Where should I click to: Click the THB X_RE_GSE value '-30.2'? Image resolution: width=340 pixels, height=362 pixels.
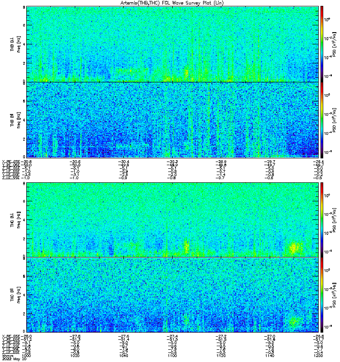coord(173,162)
